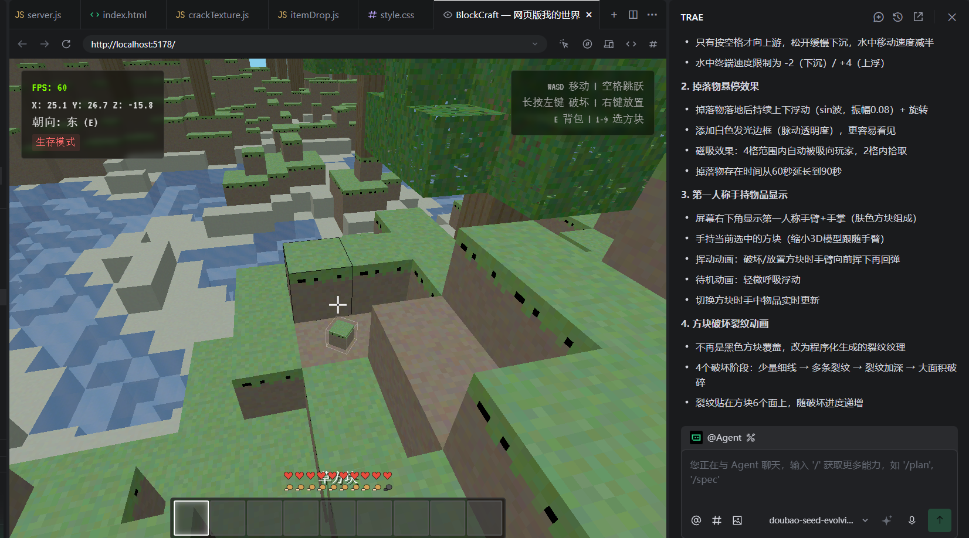Open the itemDrop.js tab

(309, 15)
